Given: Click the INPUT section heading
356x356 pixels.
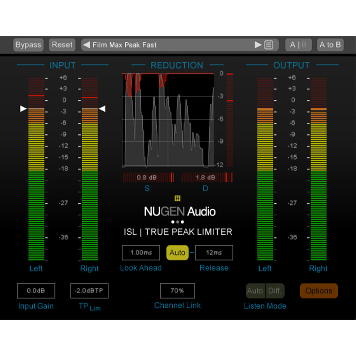Looking at the screenshot, I should (63, 65).
